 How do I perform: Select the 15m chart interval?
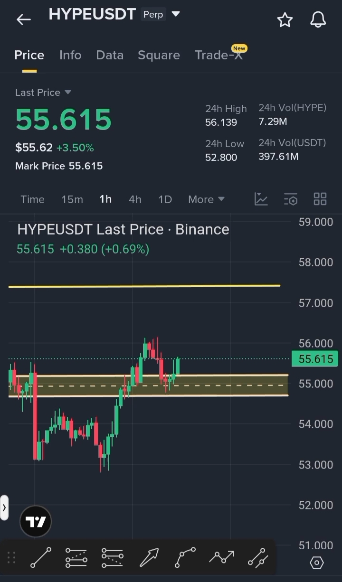coord(72,199)
